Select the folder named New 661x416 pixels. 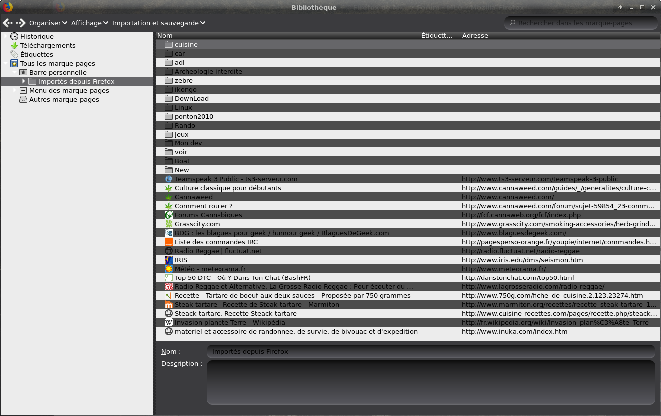pos(407,170)
